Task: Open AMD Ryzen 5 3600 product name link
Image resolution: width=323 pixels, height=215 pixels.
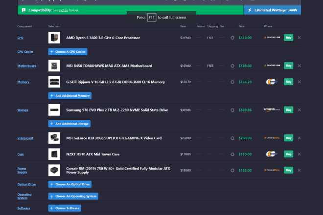Action: click(x=103, y=38)
